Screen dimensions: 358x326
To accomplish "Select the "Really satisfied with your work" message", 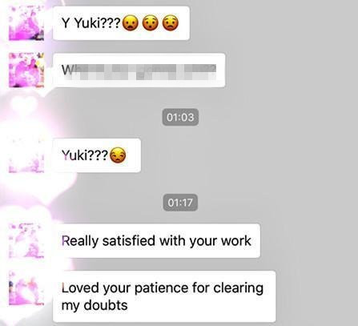I will click(x=156, y=241).
